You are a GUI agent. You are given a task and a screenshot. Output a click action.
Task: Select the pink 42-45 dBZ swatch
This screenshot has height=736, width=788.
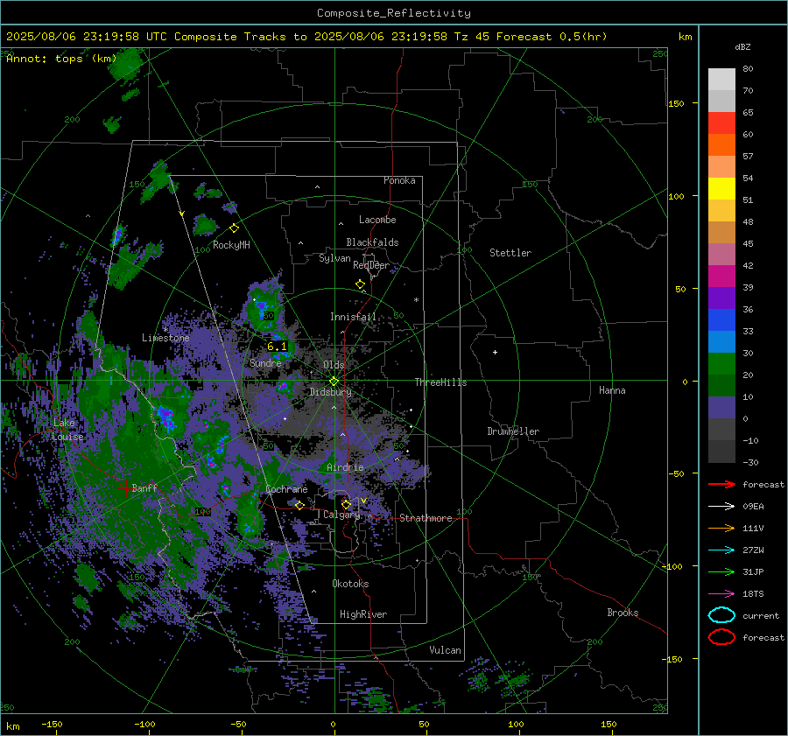[721, 254]
